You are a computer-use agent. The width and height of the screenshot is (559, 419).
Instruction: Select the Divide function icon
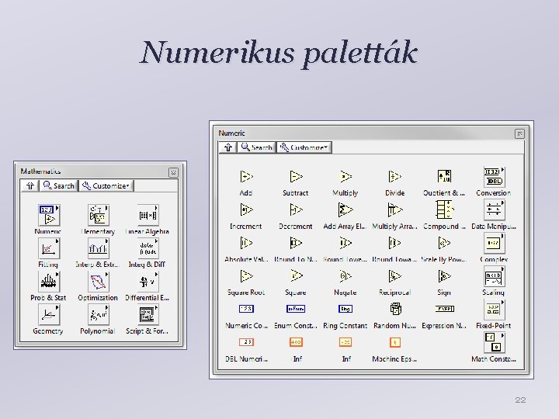tap(394, 176)
